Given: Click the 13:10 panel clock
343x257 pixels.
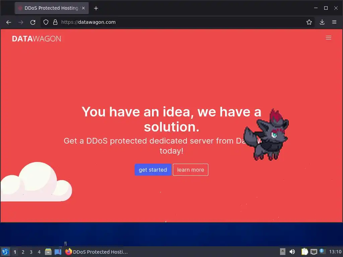Looking at the screenshot, I should coord(335,252).
